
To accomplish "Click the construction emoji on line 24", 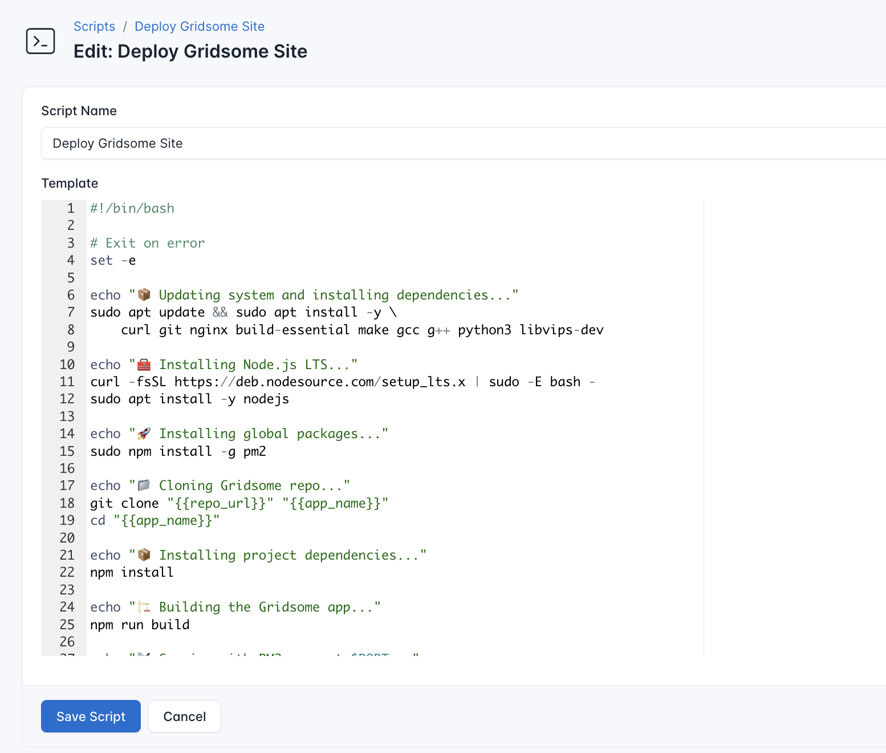I will point(144,606).
